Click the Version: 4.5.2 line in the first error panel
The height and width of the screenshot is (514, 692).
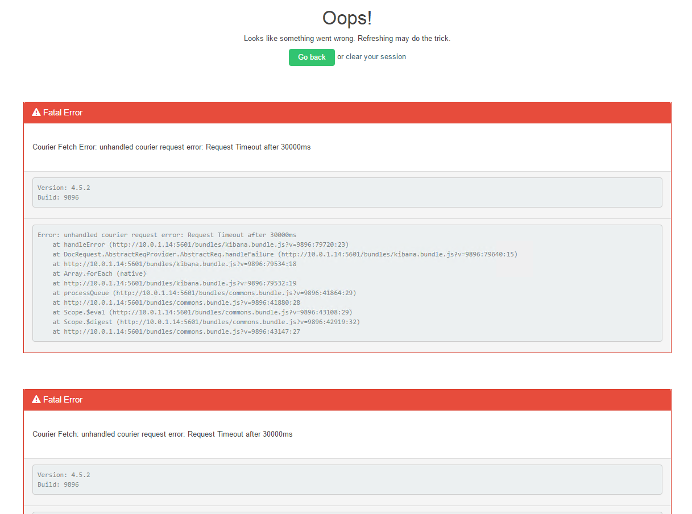[x=64, y=188]
